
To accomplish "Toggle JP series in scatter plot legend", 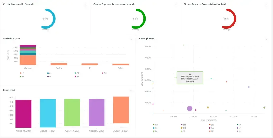I will pyautogui.click(x=239, y=125).
